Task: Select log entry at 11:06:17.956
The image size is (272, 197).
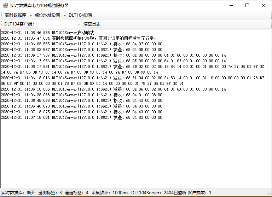Action: click(113, 61)
